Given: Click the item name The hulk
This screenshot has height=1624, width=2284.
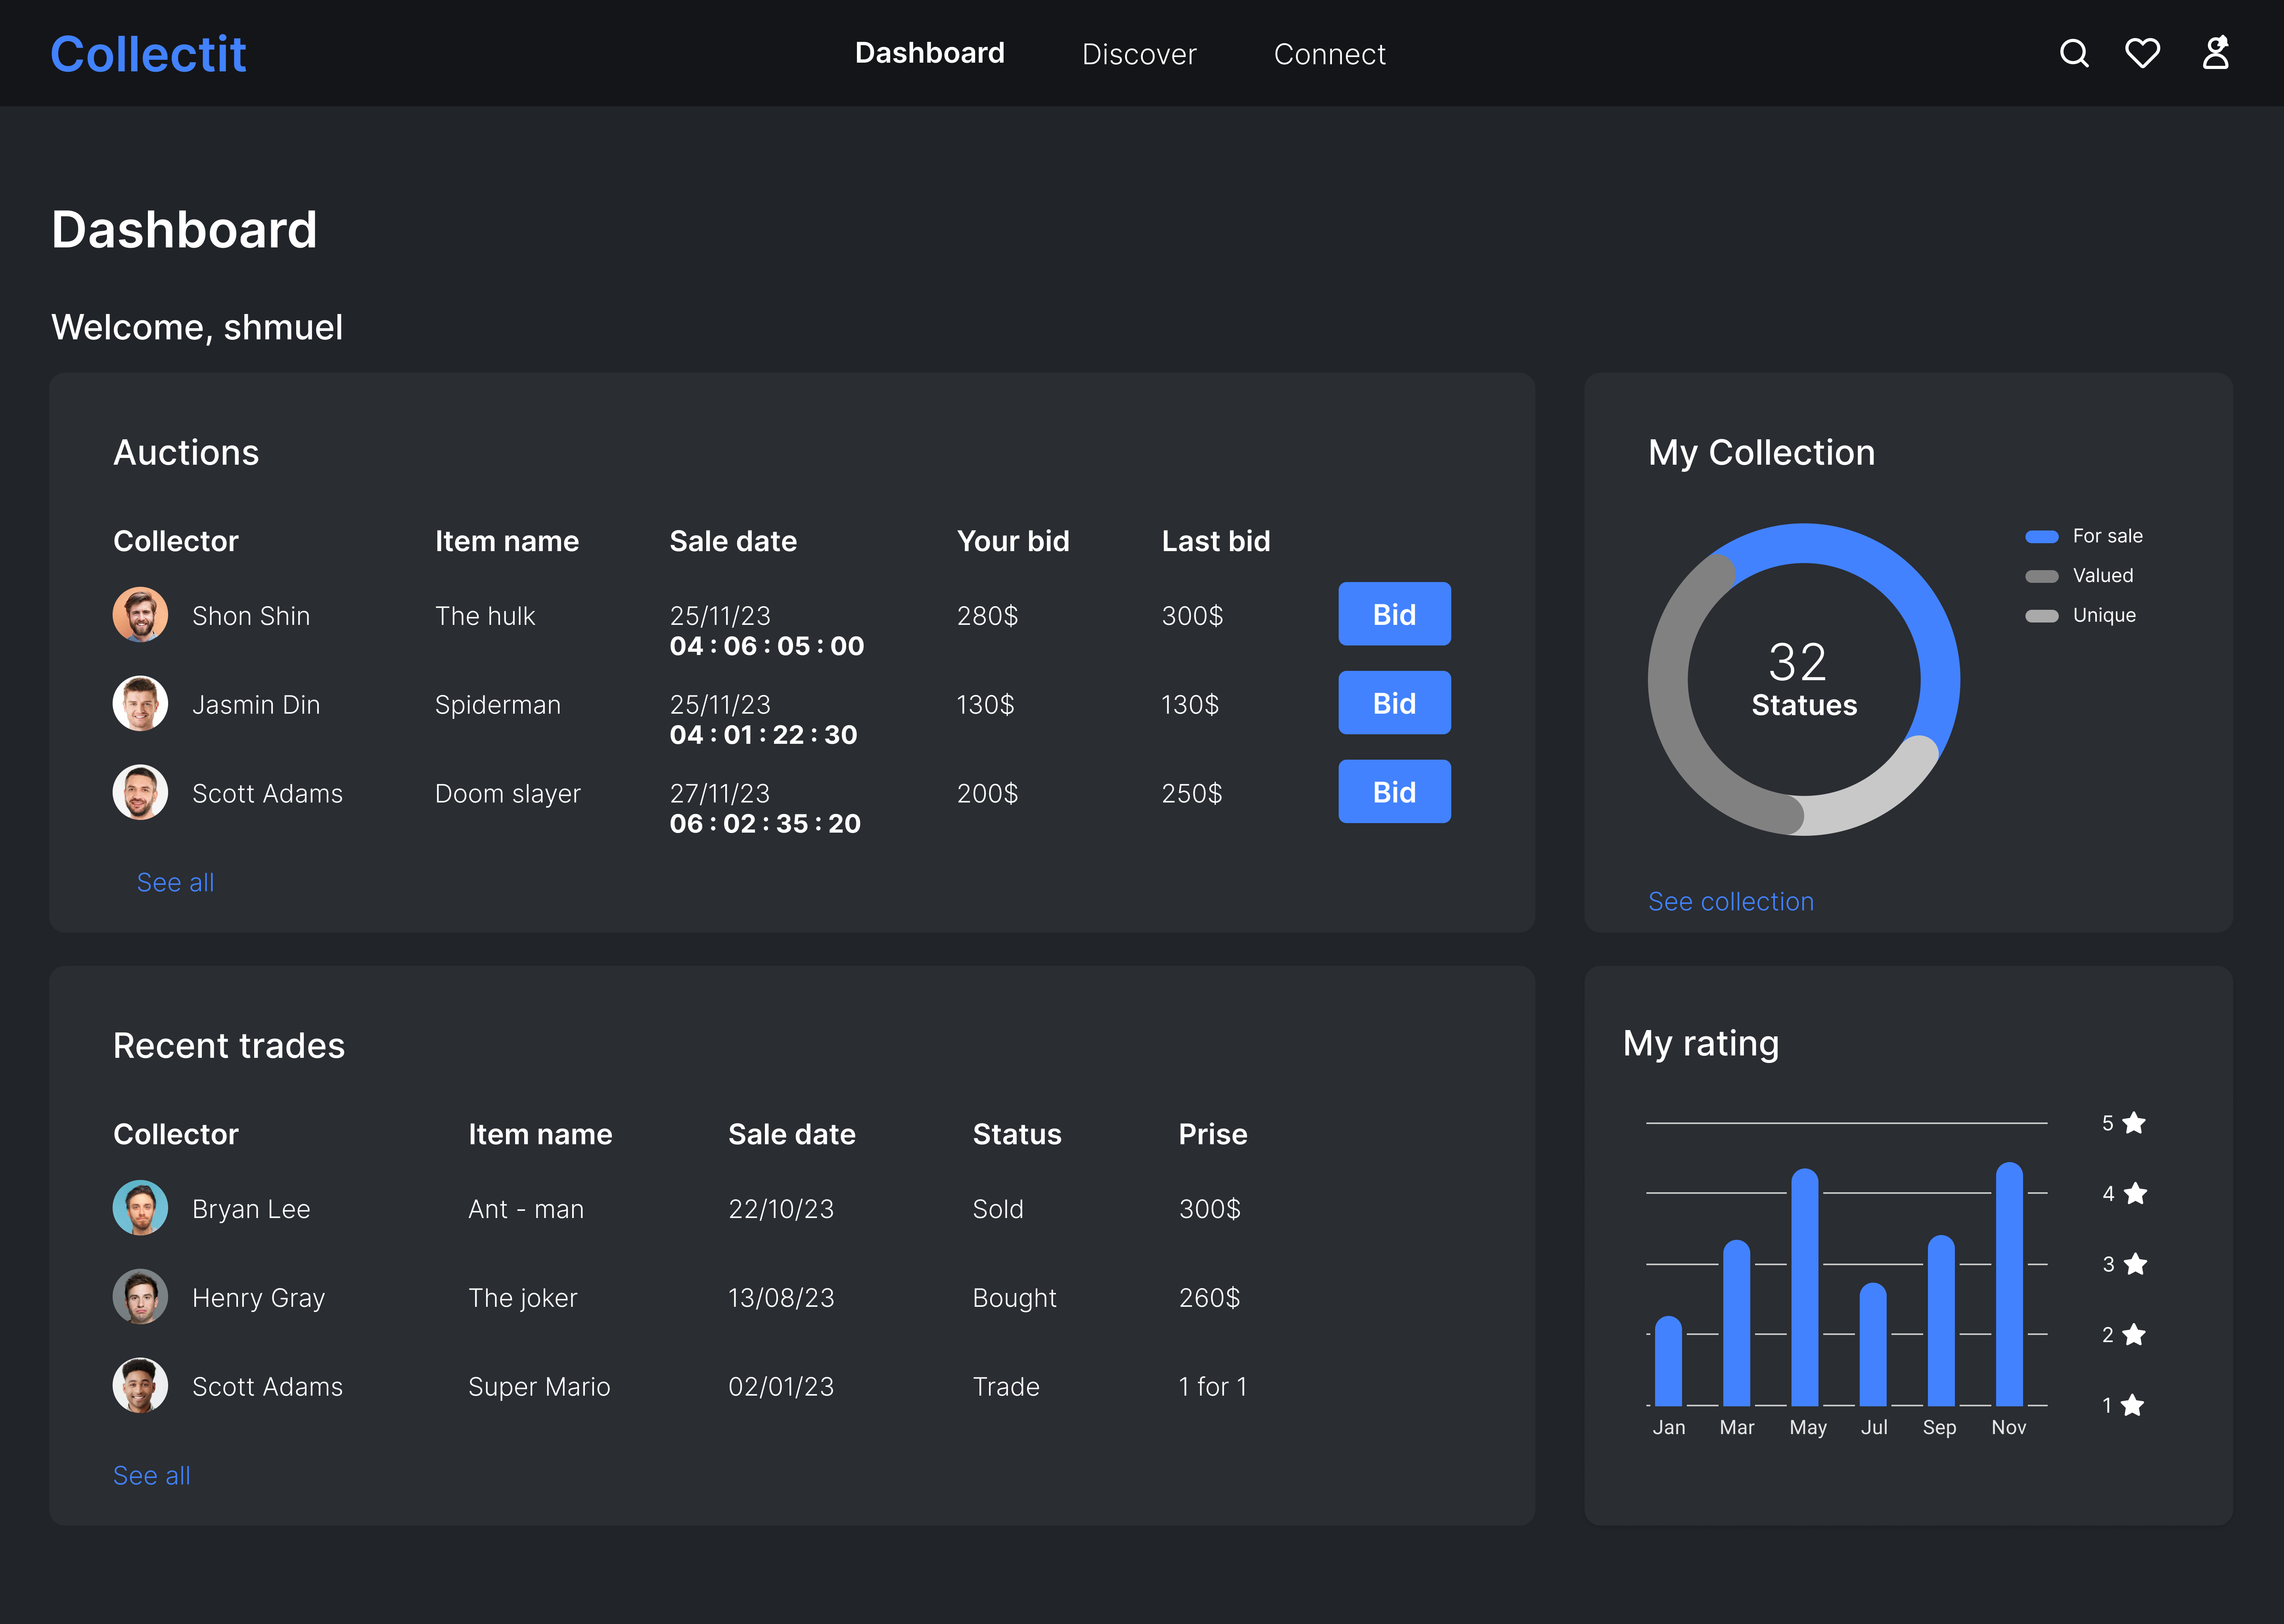Looking at the screenshot, I should click(x=485, y=616).
